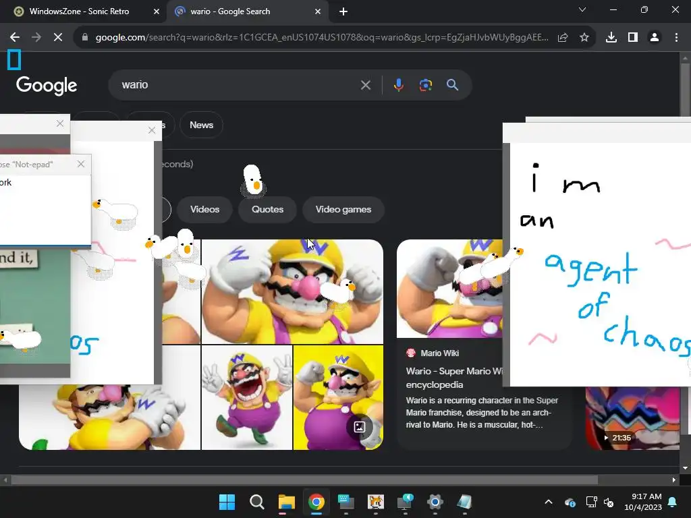Image resolution: width=691 pixels, height=518 pixels.
Task: Open the notepad-like taskbar app
Action: [464, 502]
